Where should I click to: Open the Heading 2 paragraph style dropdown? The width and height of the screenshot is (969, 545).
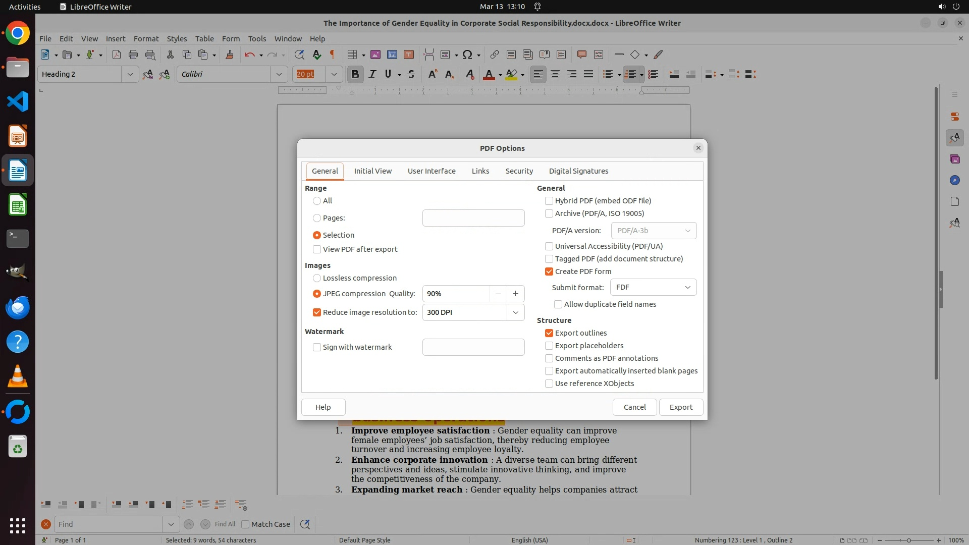[130, 74]
